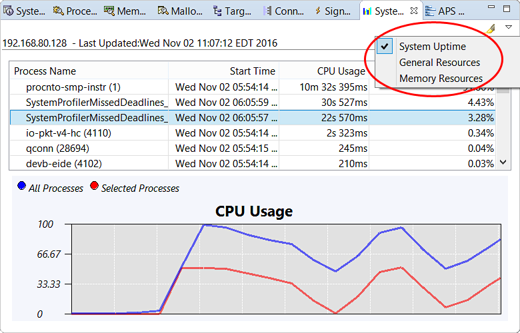Sort by the Start Time column header
Image resolution: width=520 pixels, height=333 pixels.
point(252,71)
